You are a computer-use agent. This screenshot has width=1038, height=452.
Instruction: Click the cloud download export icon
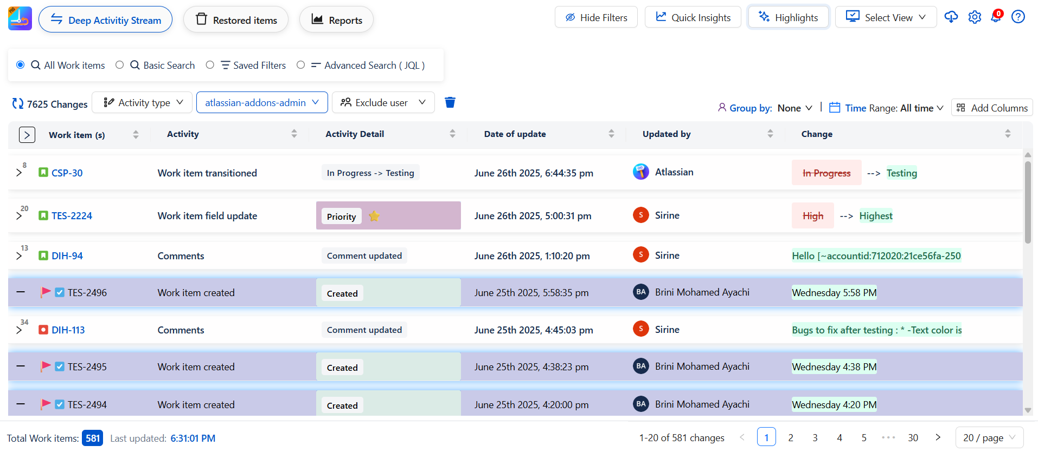[951, 17]
